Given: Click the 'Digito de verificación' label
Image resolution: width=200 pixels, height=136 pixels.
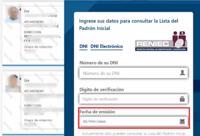Looking at the screenshot, I should pos(101,89).
